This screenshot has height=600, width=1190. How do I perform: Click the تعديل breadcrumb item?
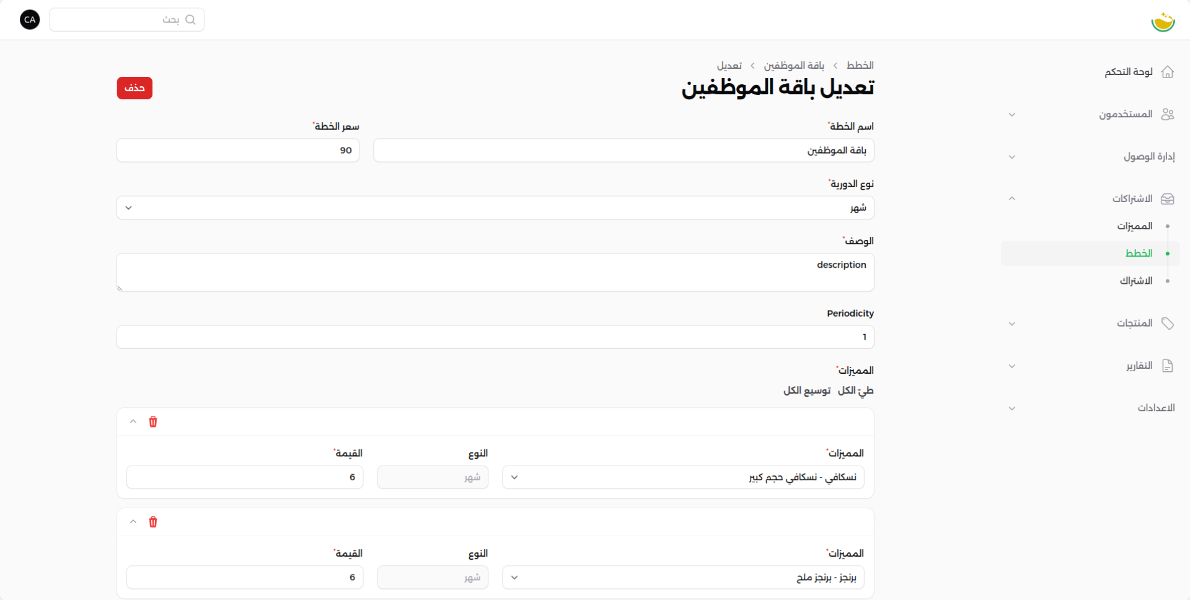[729, 65]
